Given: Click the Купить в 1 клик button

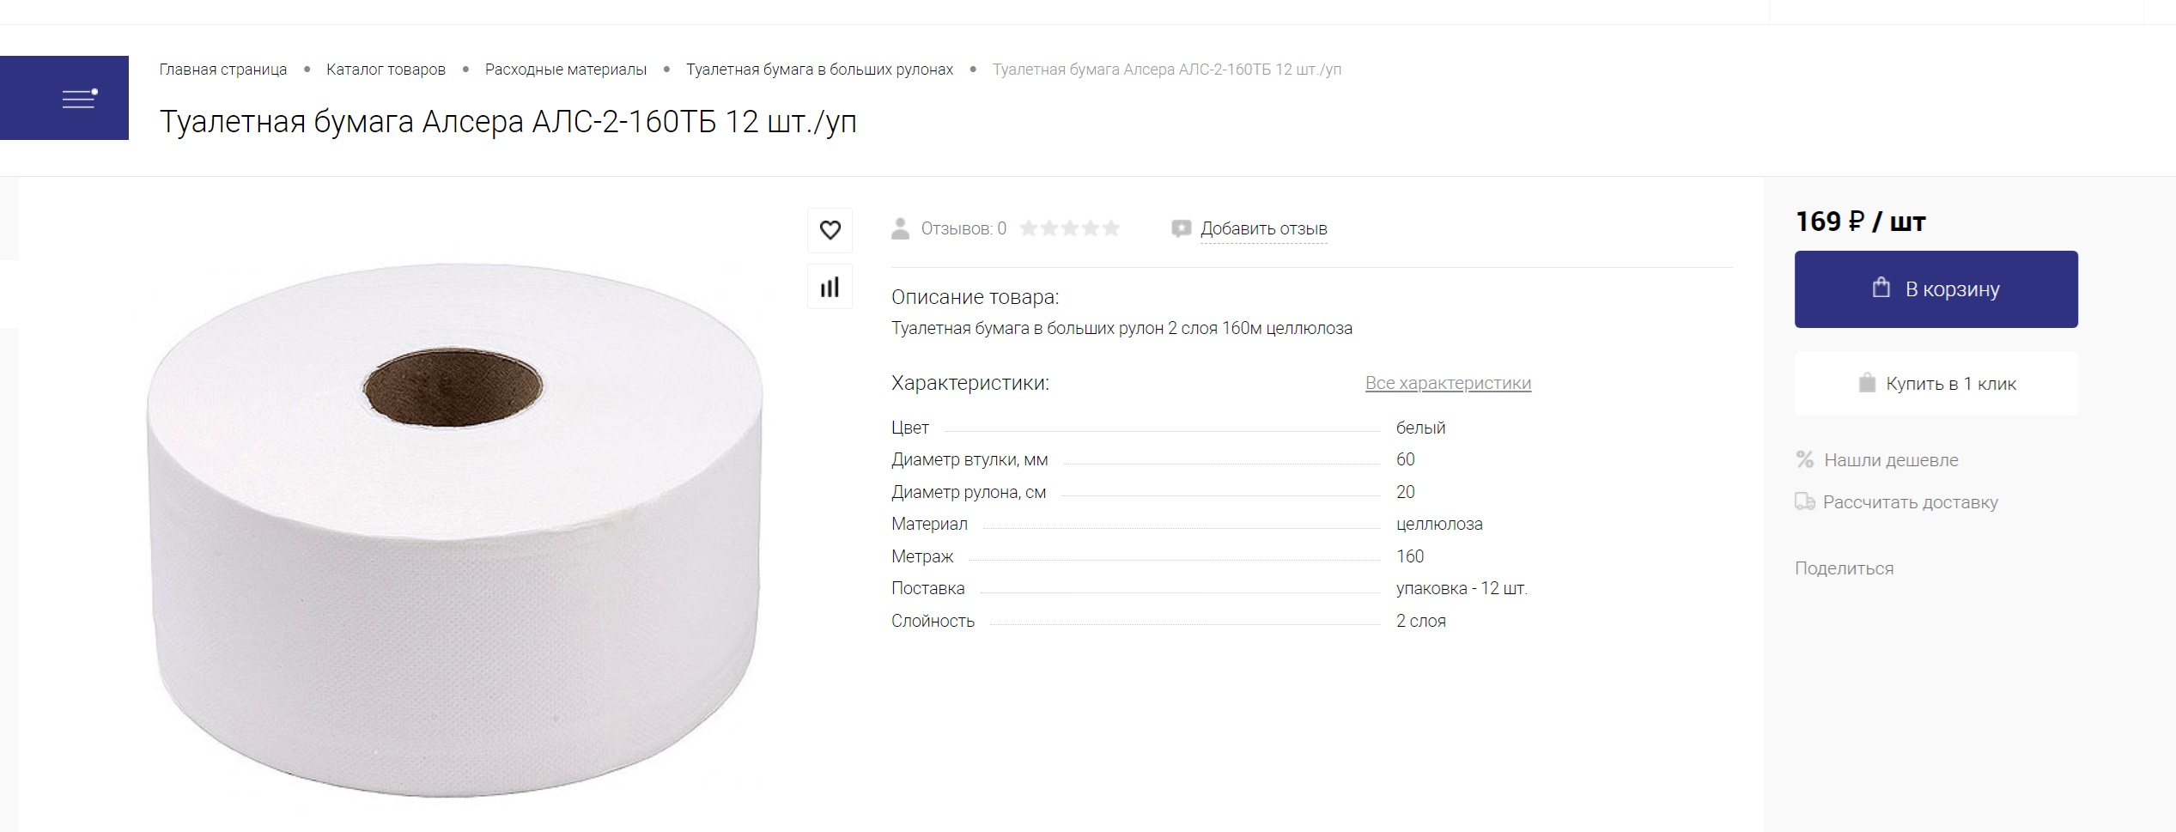Looking at the screenshot, I should point(1936,384).
